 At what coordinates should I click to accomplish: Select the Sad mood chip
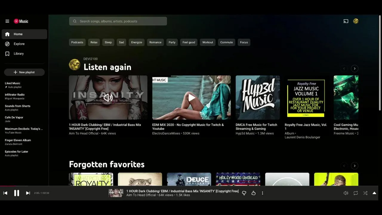121,42
